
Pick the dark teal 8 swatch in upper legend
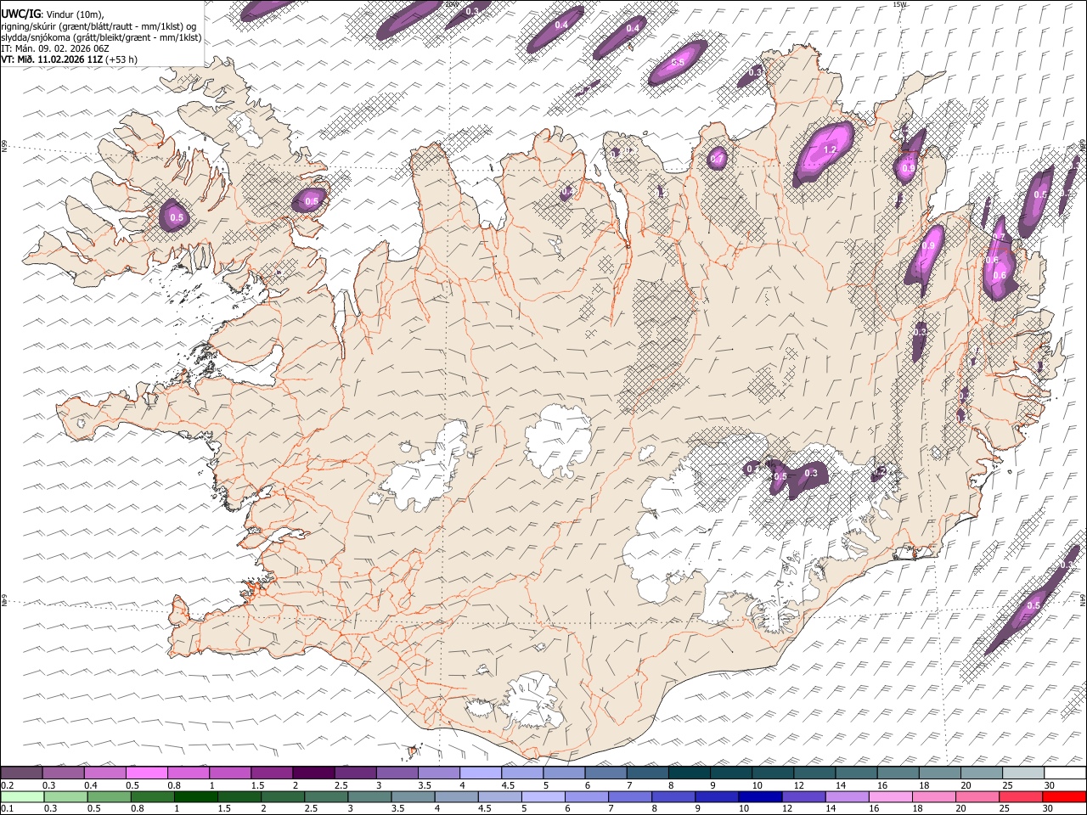[689, 773]
